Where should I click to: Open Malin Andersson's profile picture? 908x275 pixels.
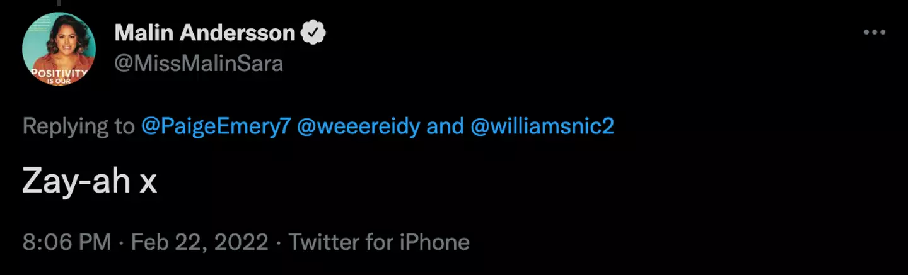(59, 48)
